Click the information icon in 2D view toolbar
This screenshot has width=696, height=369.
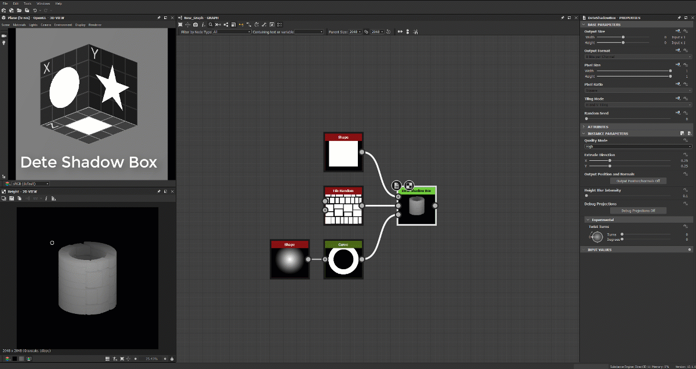click(46, 198)
